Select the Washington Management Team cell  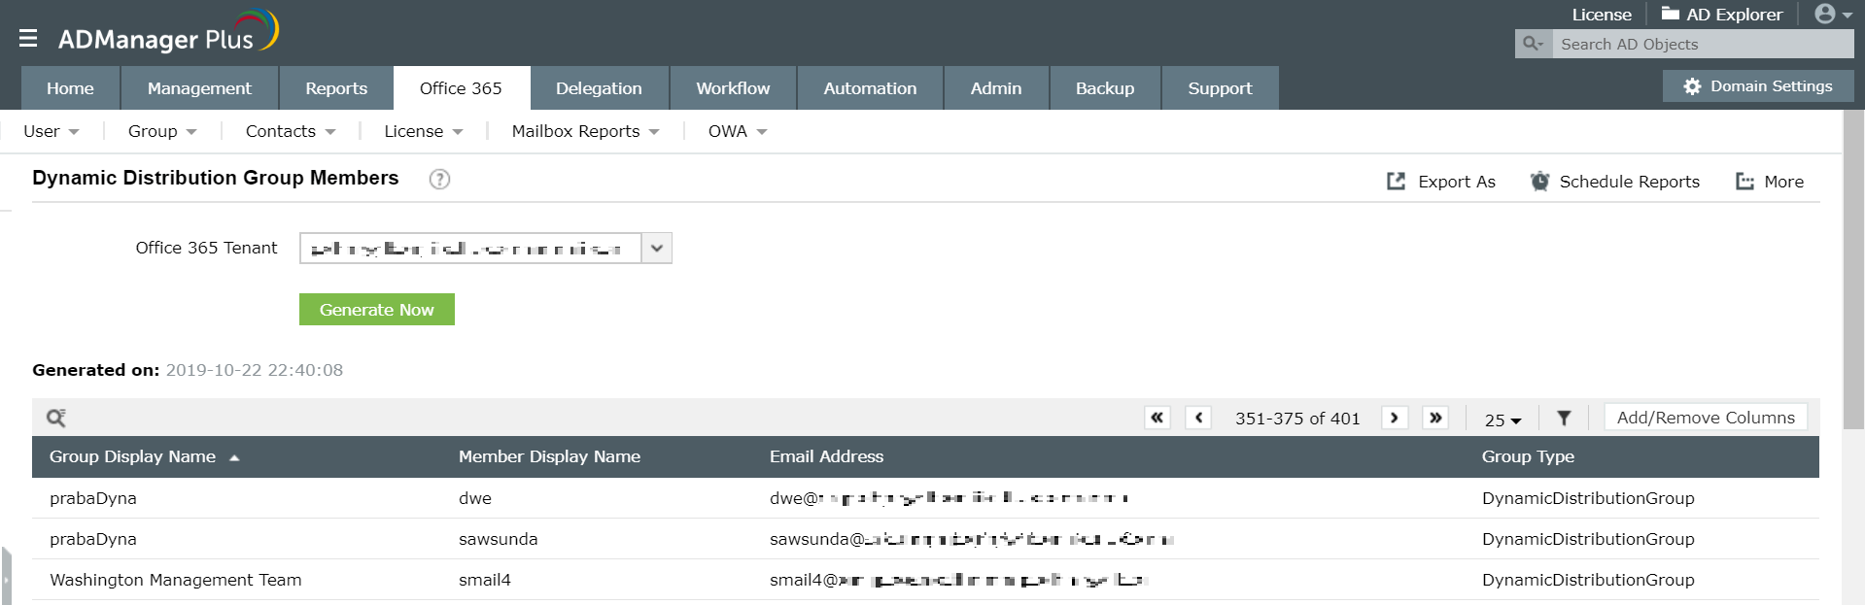tap(176, 580)
